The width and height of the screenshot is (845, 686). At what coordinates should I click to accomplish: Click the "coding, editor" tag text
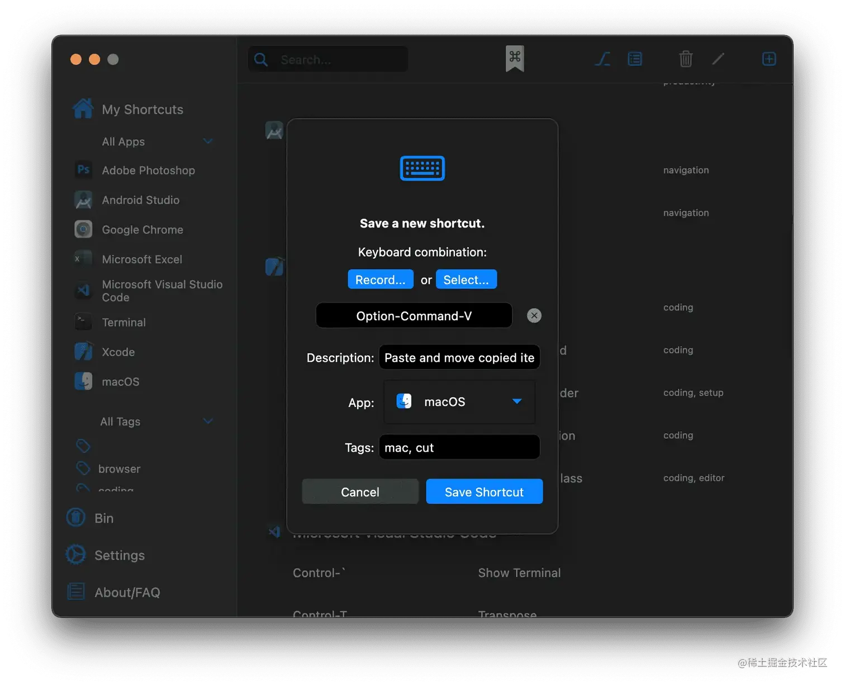pos(694,477)
